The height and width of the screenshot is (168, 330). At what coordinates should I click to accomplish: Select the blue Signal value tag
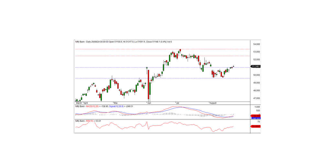click(x=256, y=118)
